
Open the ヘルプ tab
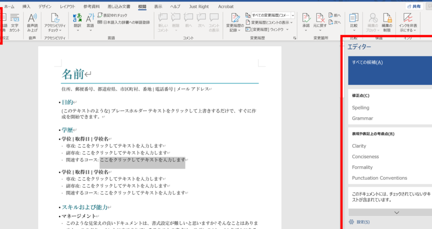pos(175,7)
